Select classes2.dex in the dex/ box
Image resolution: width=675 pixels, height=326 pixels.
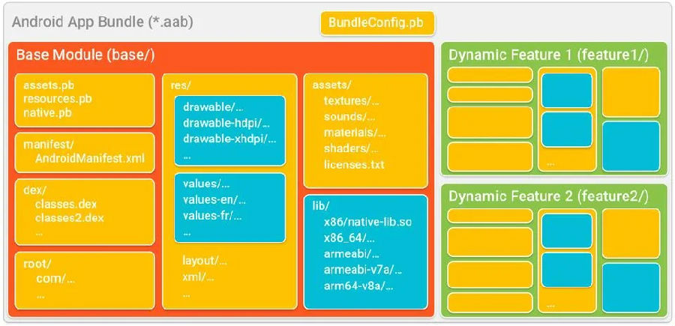[70, 217]
